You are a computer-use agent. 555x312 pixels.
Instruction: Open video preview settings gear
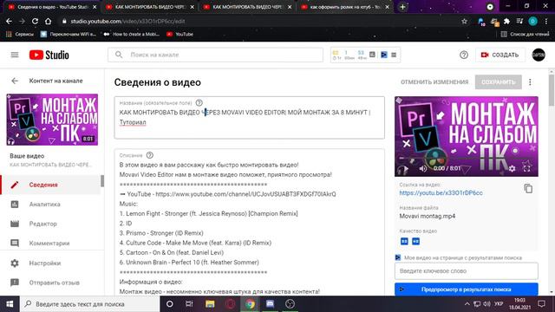[x=512, y=169]
